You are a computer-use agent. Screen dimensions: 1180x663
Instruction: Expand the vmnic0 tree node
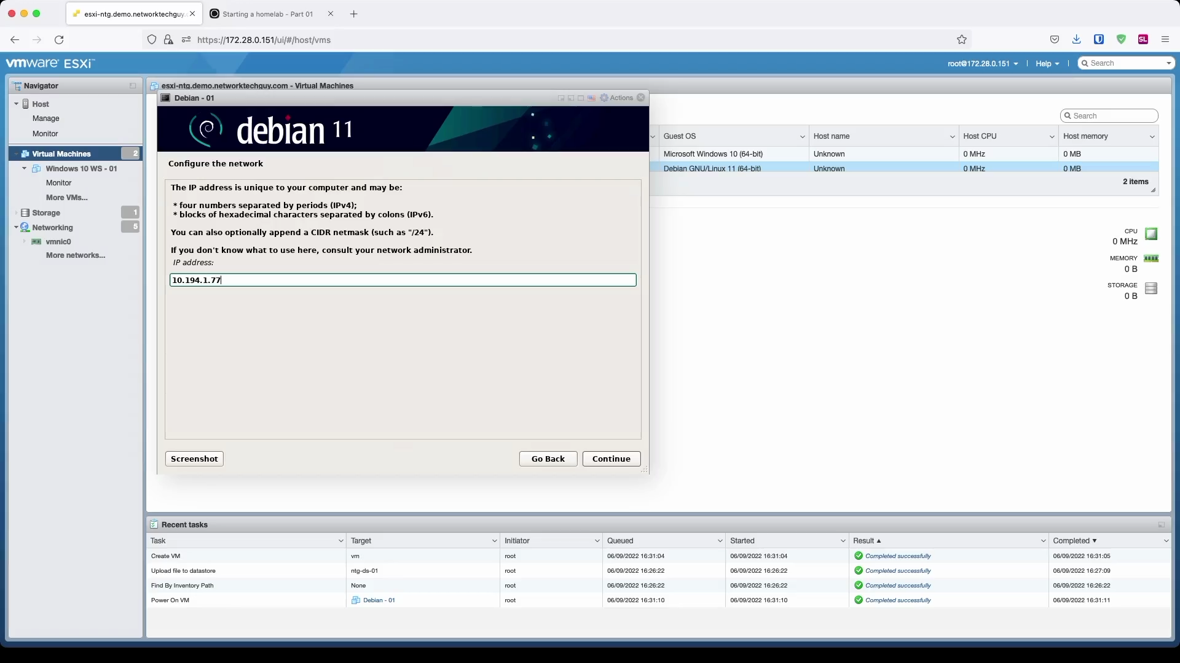point(25,242)
